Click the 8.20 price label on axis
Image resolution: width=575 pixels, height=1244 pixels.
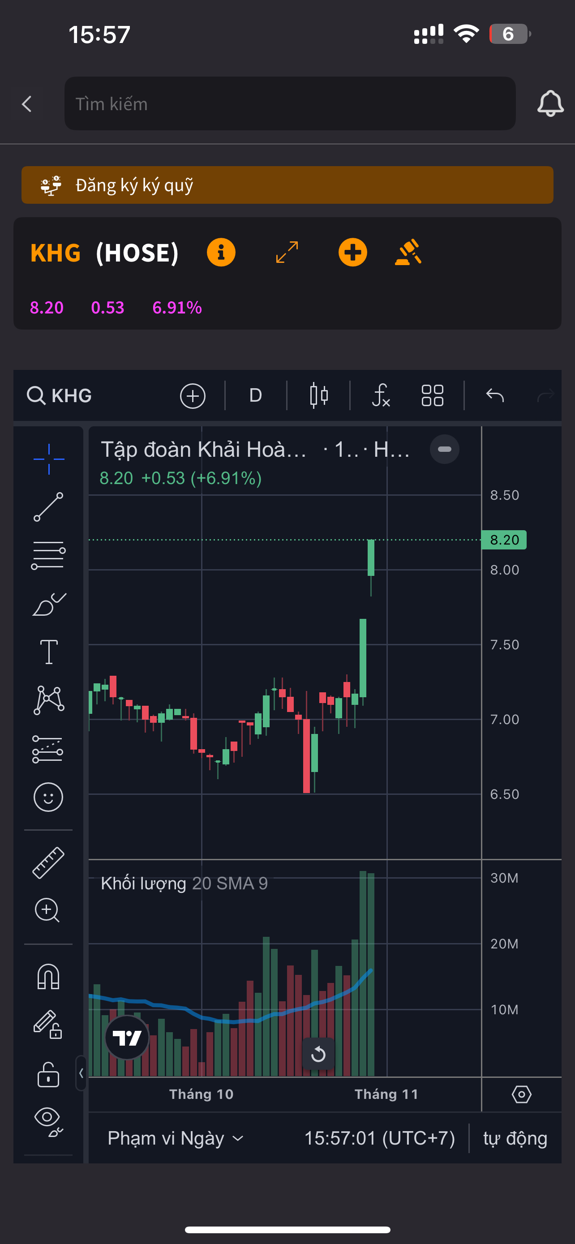tap(504, 540)
